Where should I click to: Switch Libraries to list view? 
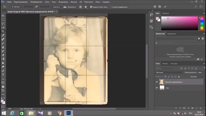pyautogui.click(x=203, y=39)
